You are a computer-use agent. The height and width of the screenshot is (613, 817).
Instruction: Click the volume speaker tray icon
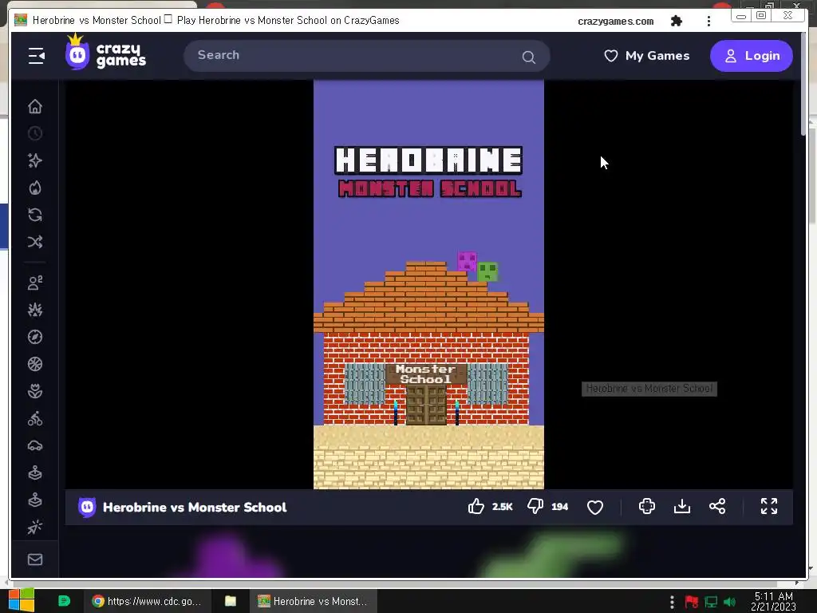[729, 602]
